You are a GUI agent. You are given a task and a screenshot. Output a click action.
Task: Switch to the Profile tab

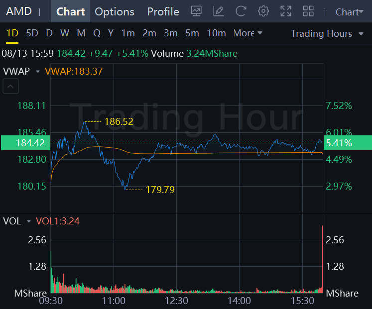tap(163, 11)
